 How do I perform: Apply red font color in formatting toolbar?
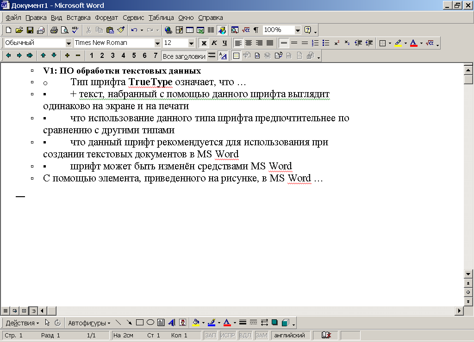[413, 43]
